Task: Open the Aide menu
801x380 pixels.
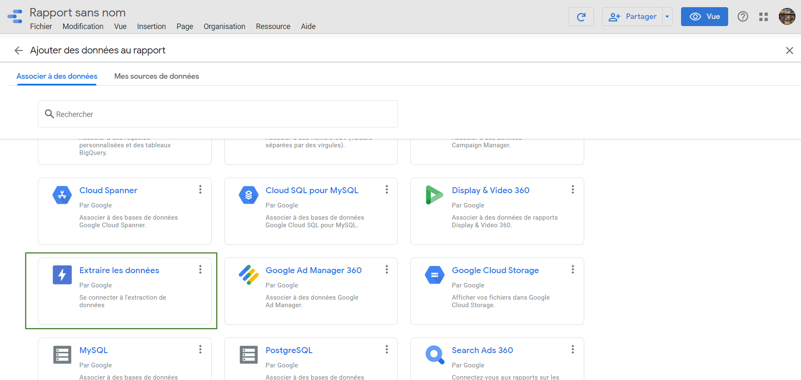Action: pos(308,27)
